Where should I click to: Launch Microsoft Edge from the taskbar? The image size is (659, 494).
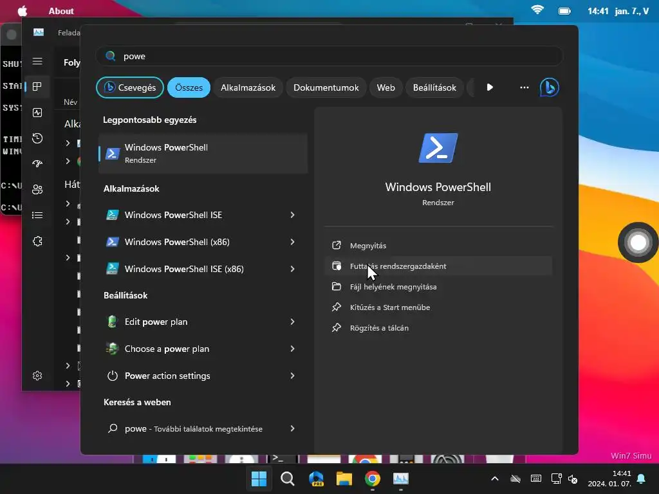[x=316, y=479]
